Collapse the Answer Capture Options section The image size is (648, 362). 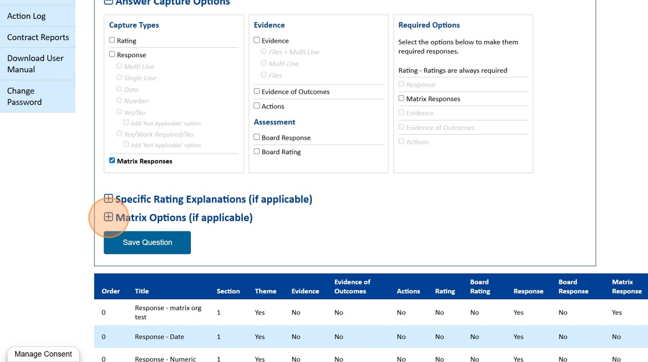108,2
